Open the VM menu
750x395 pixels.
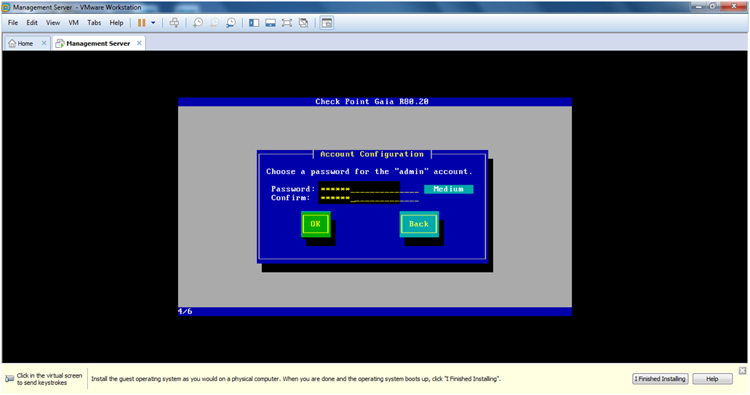[73, 23]
